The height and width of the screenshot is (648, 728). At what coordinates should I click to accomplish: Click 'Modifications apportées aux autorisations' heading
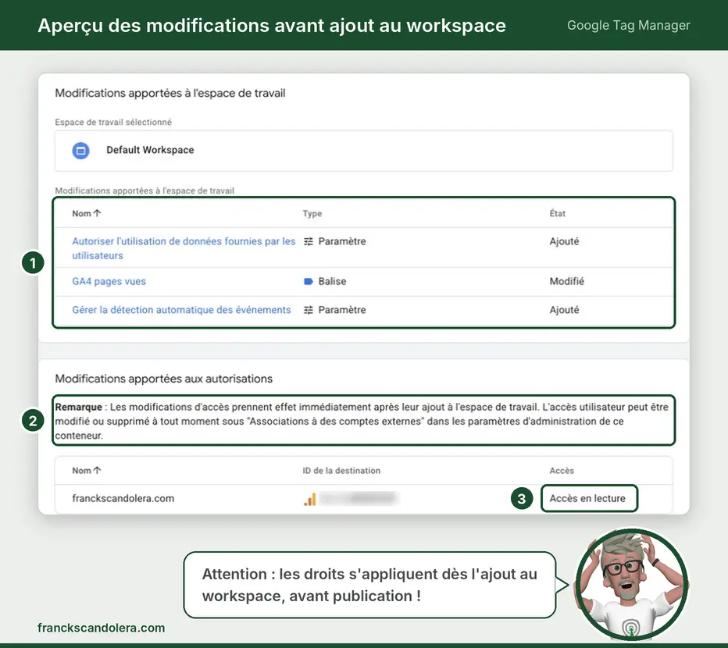point(164,379)
